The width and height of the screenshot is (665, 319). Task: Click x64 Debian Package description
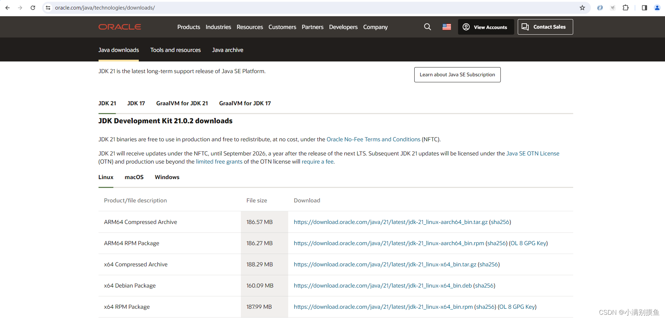coord(130,285)
